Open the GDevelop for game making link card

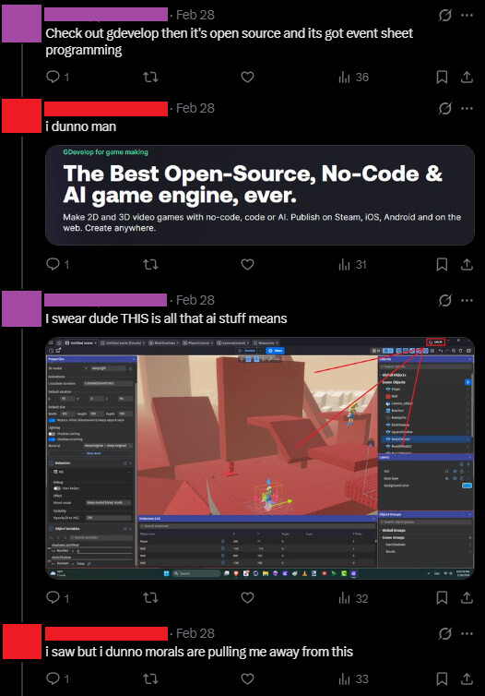click(260, 196)
